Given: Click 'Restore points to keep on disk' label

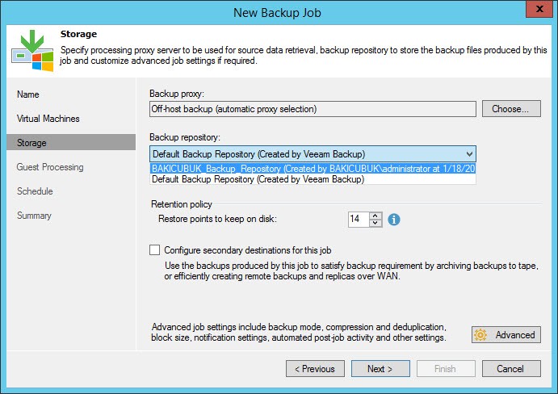Looking at the screenshot, I should tap(217, 219).
